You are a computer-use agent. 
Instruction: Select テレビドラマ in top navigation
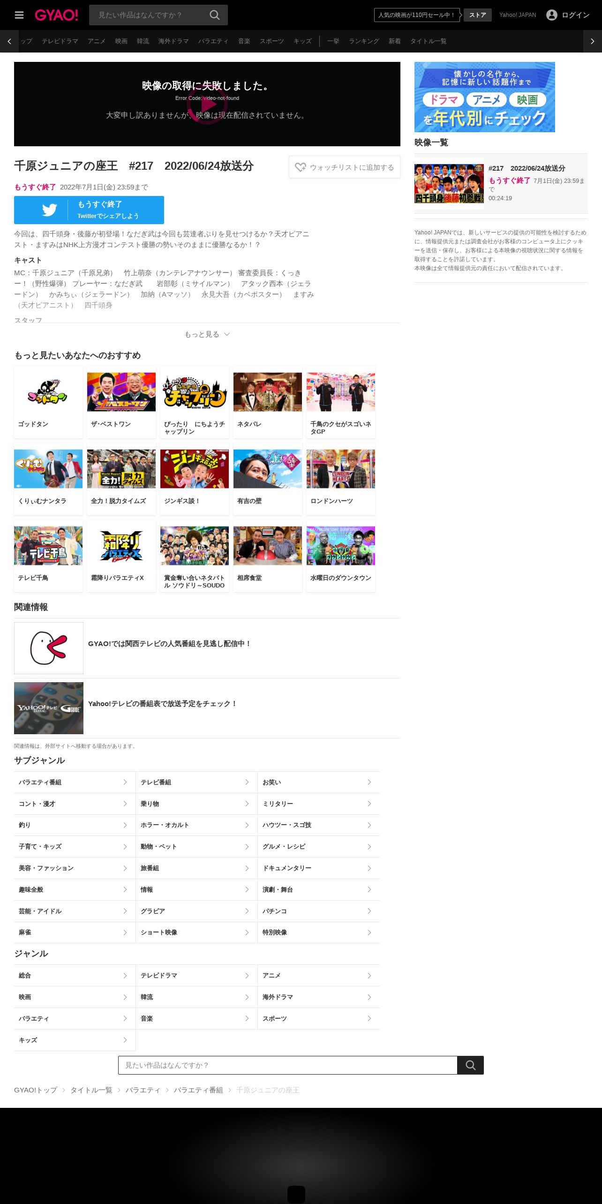coord(60,41)
